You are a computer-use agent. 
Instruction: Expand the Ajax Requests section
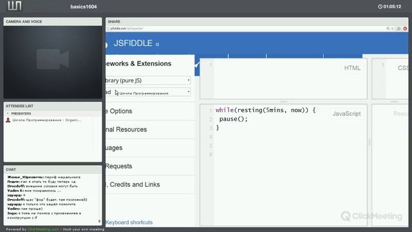click(x=150, y=166)
